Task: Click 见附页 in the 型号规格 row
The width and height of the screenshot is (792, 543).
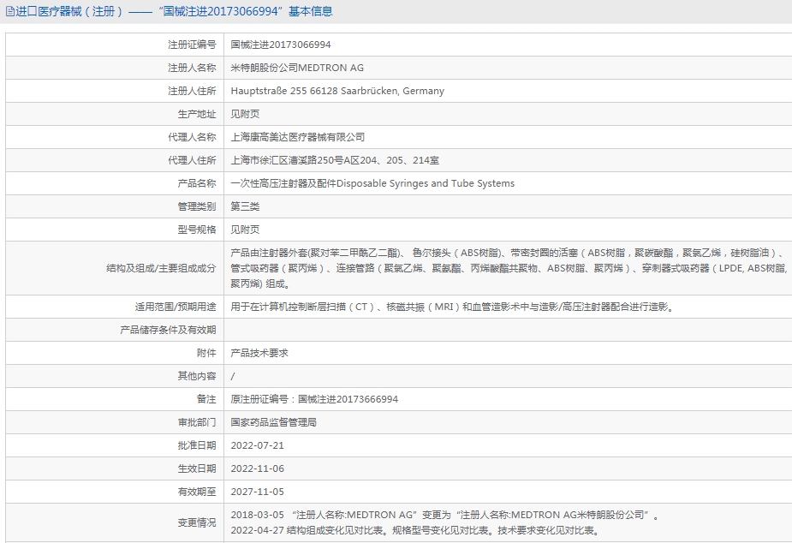Action: click(x=245, y=230)
